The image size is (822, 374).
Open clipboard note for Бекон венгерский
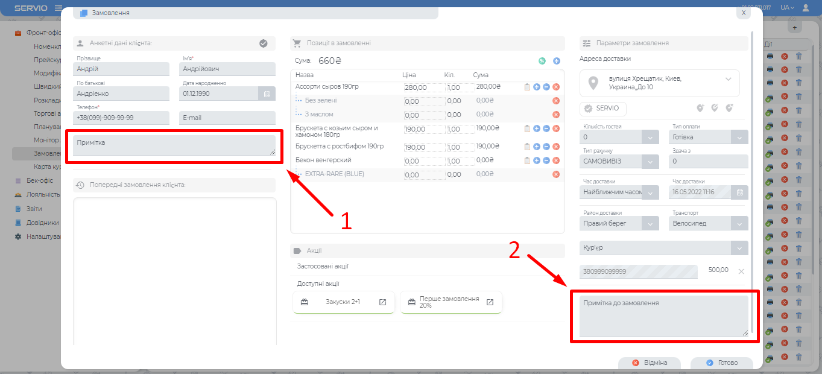point(527,160)
